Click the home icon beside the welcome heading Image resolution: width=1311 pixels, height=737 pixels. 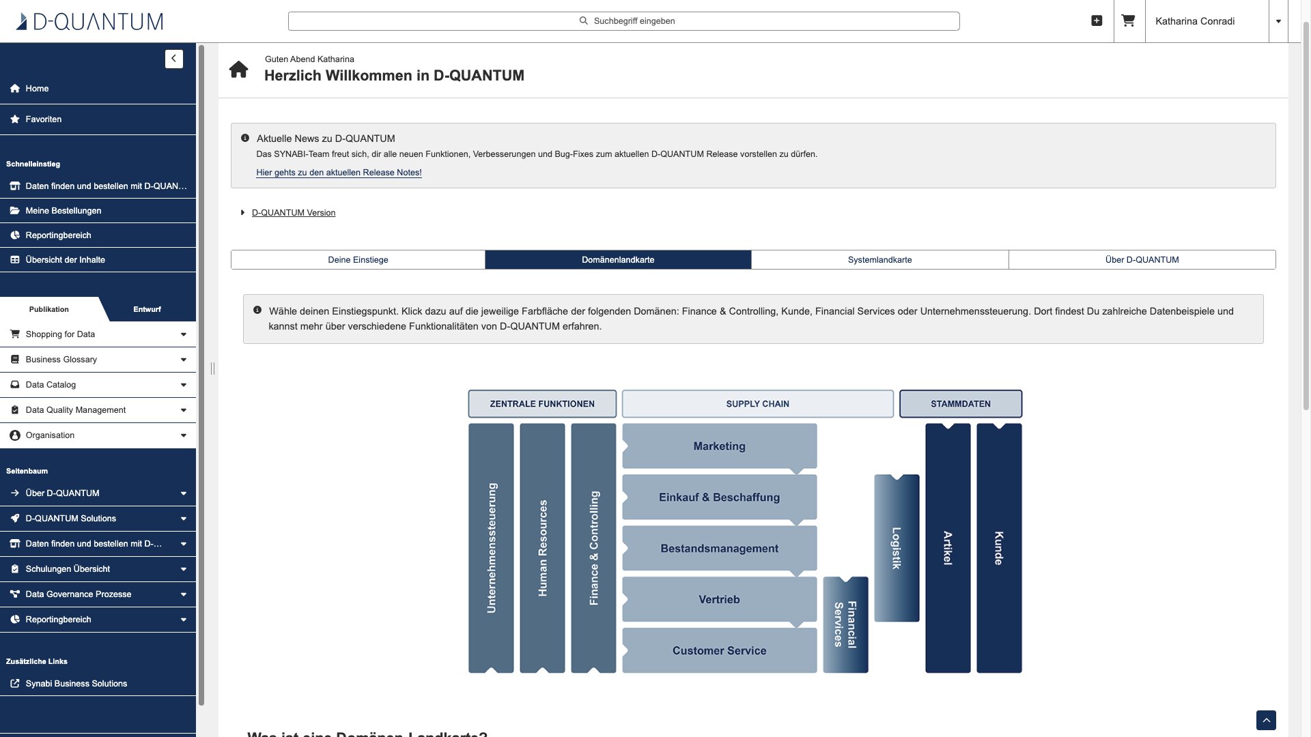pyautogui.click(x=238, y=70)
